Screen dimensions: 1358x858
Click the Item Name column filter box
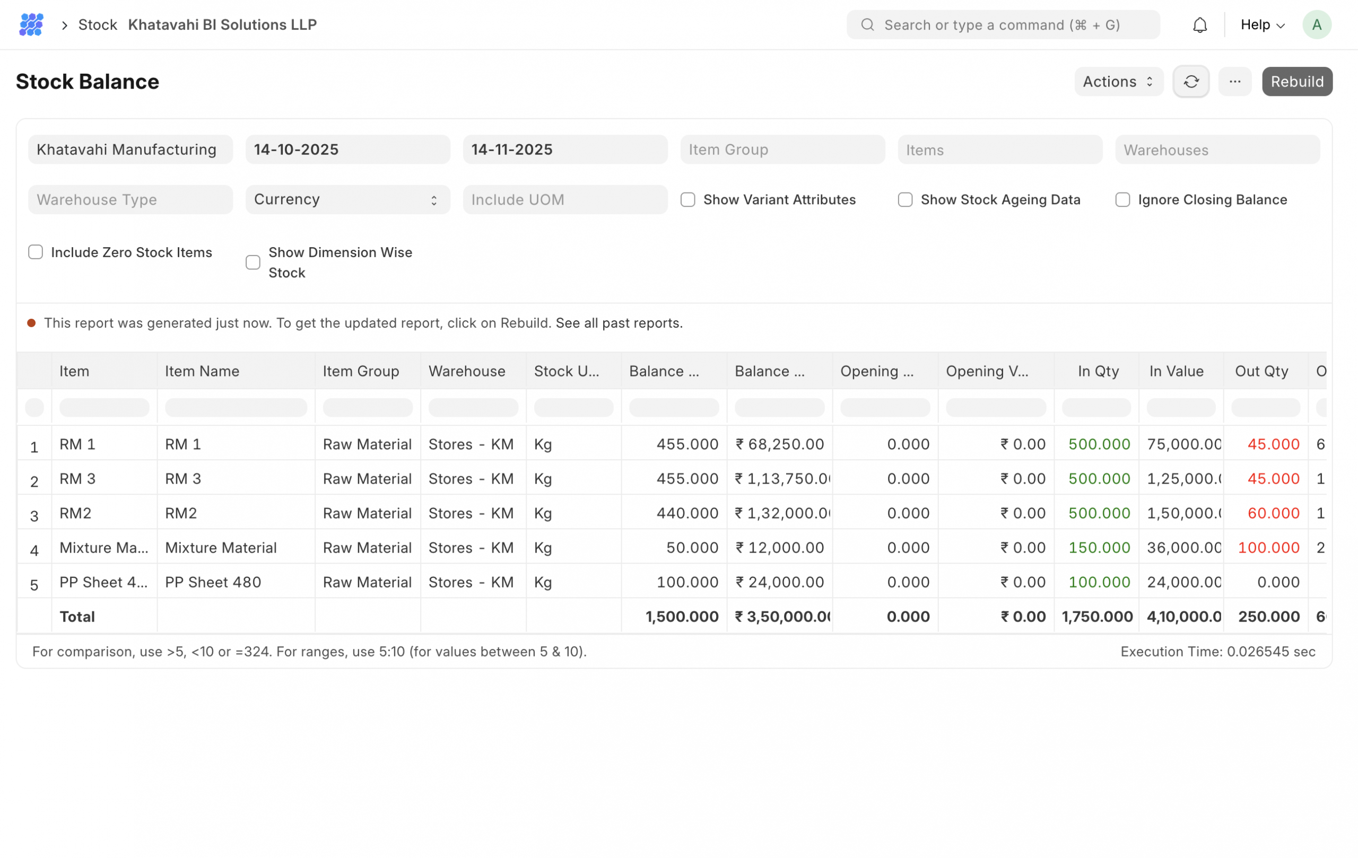[236, 407]
